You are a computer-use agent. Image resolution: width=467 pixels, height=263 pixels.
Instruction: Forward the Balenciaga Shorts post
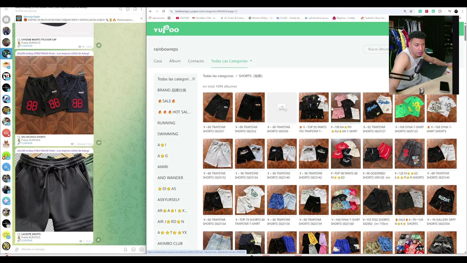(99, 142)
